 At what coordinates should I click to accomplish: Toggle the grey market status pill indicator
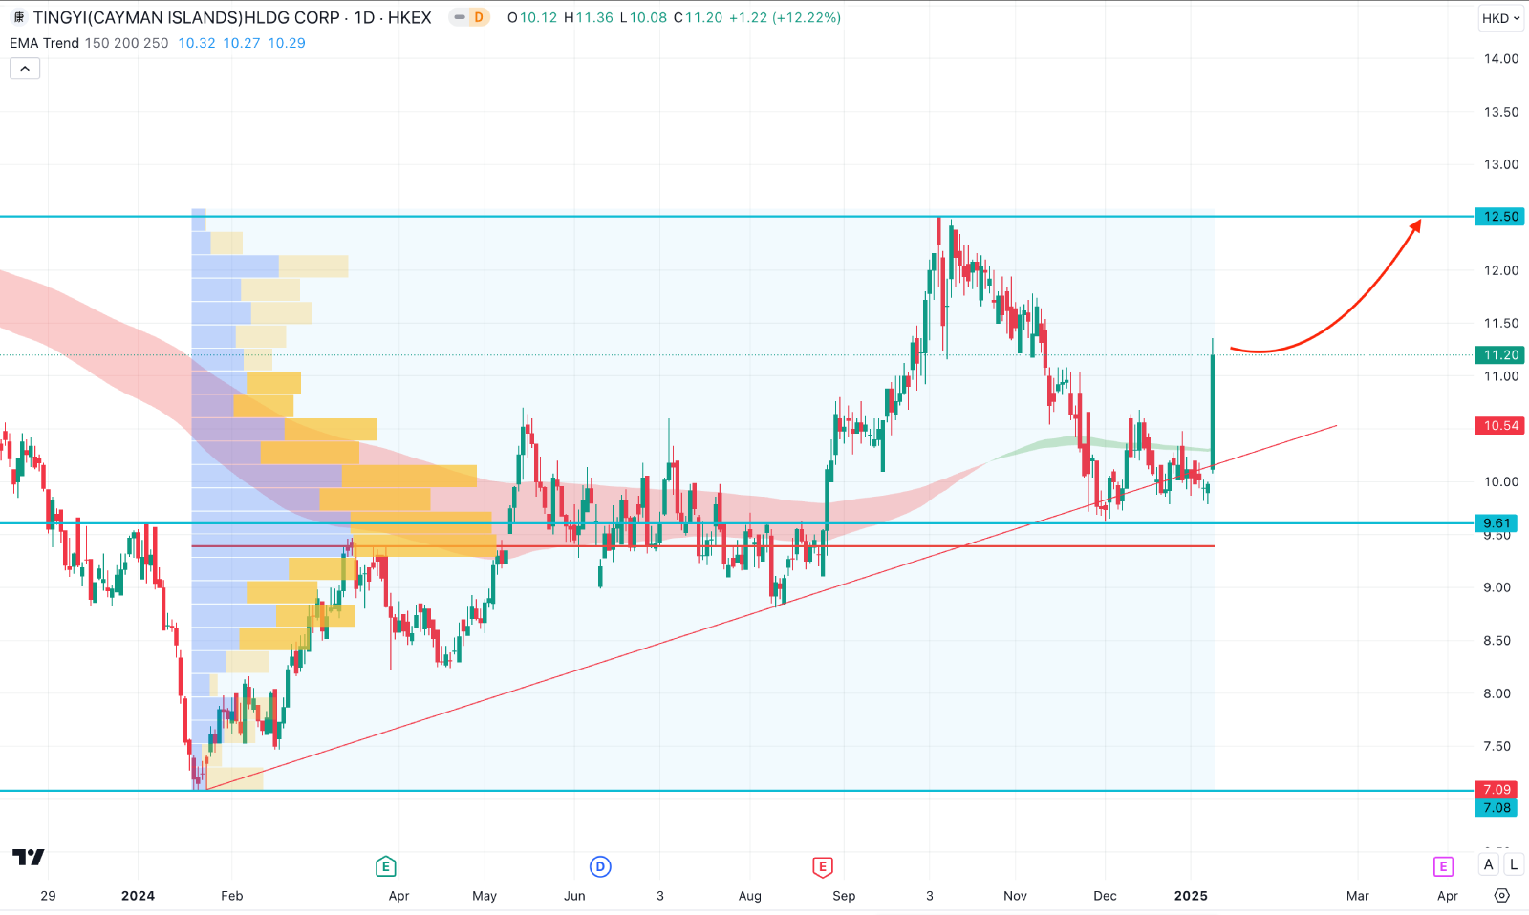click(x=459, y=17)
